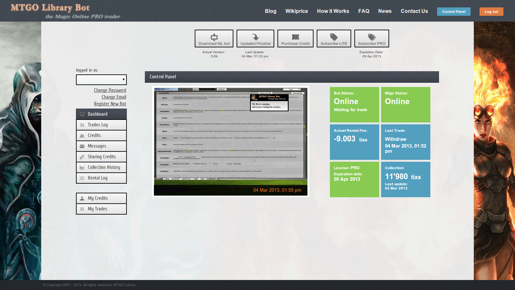Viewport: 515px width, 290px height.
Task: Click the MTGO Library Bot logo
Action: click(66, 11)
